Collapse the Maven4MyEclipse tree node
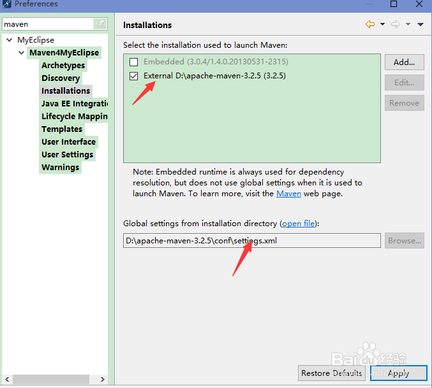The width and height of the screenshot is (432, 388). tap(22, 52)
